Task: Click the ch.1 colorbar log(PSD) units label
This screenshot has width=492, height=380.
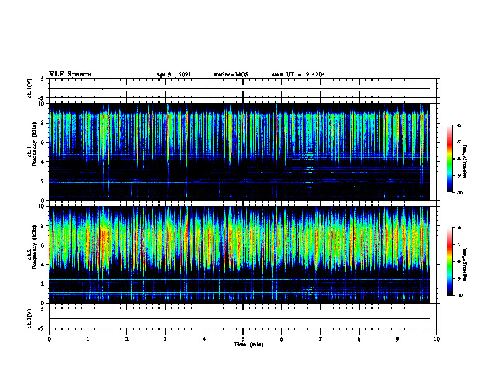Action: click(x=465, y=161)
